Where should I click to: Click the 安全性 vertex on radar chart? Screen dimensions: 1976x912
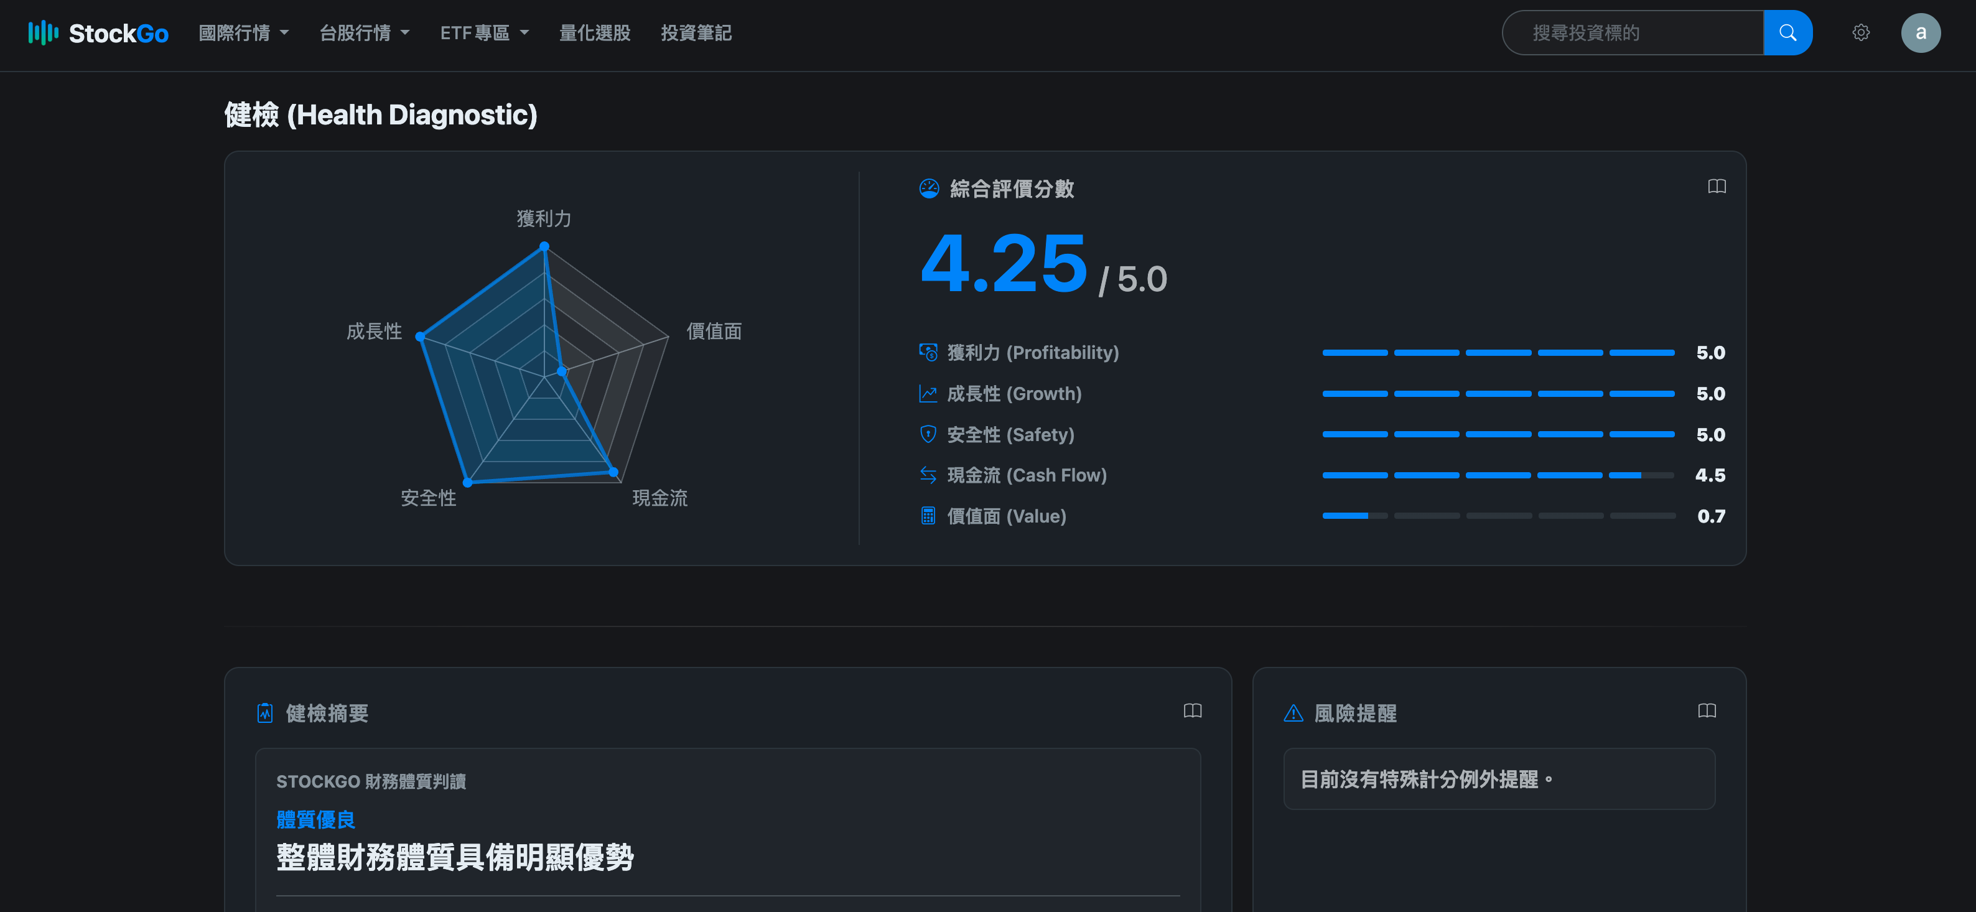point(468,483)
